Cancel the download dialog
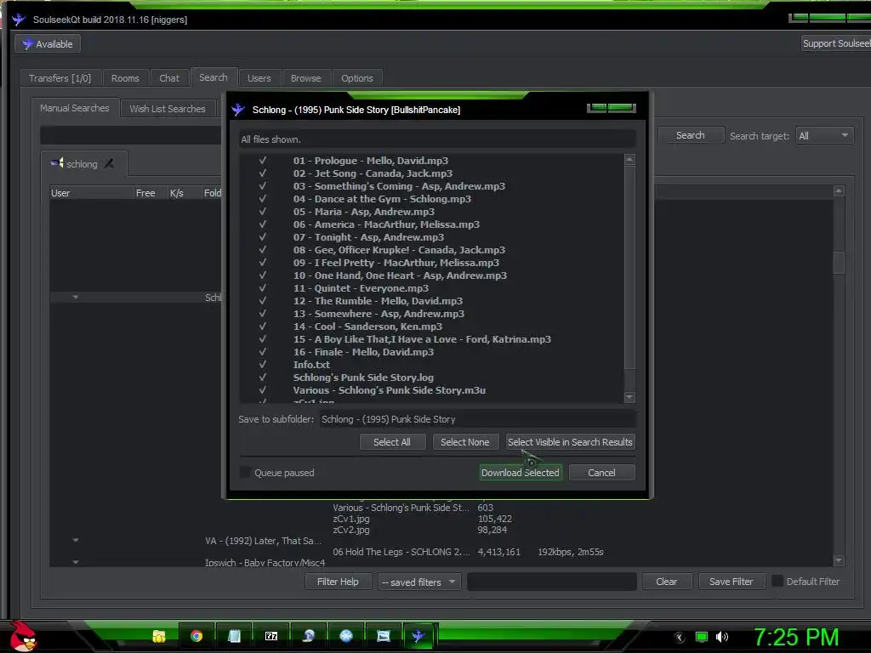Screen dimensions: 871x653 click(601, 473)
